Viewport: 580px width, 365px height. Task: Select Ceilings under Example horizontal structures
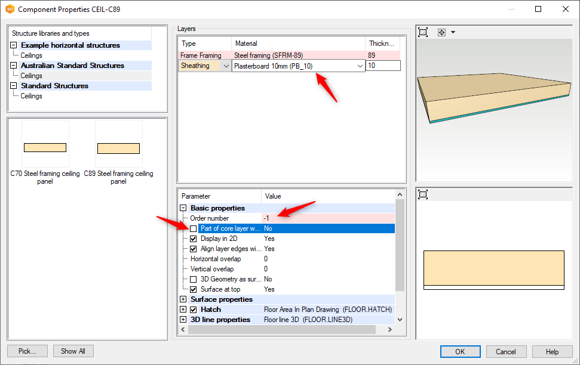pyautogui.click(x=31, y=55)
